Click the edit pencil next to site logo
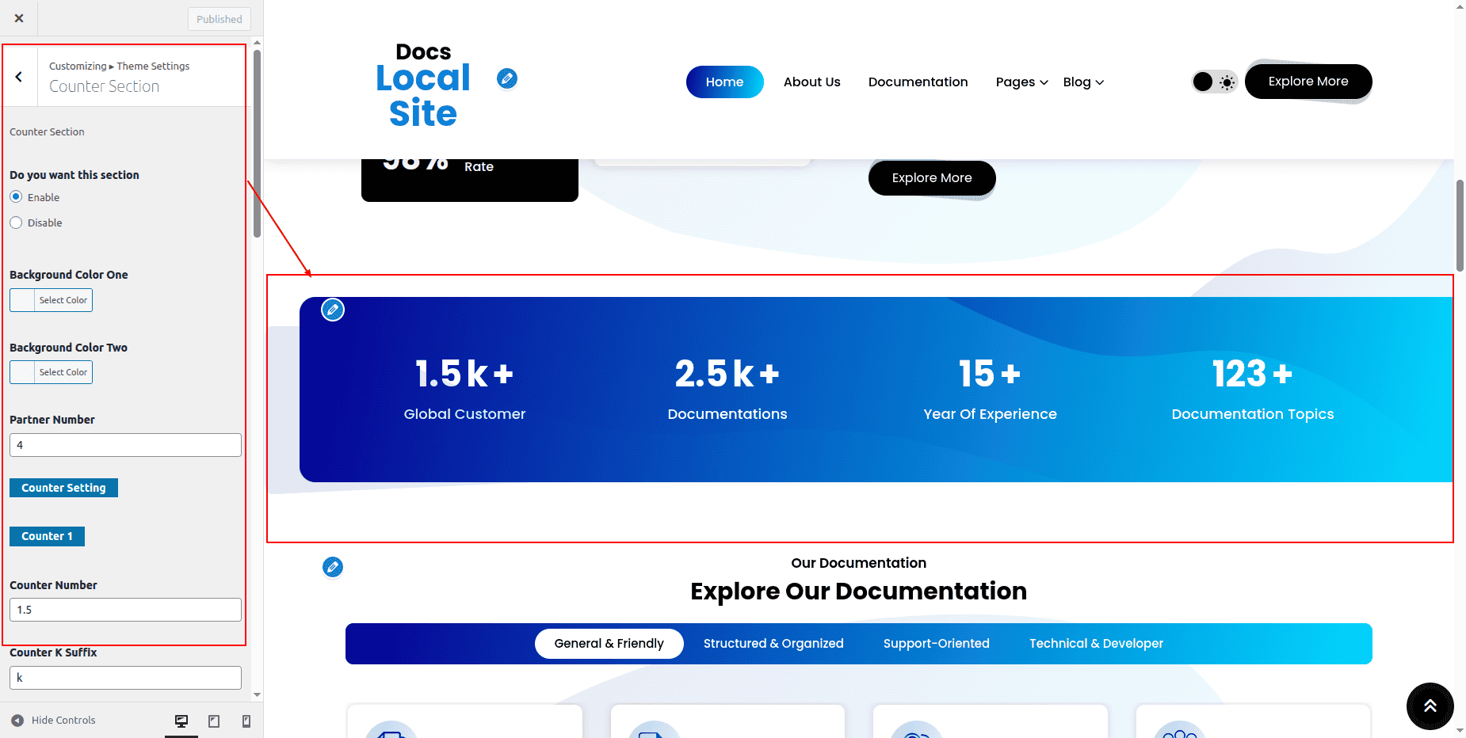This screenshot has height=738, width=1466. pos(507,78)
